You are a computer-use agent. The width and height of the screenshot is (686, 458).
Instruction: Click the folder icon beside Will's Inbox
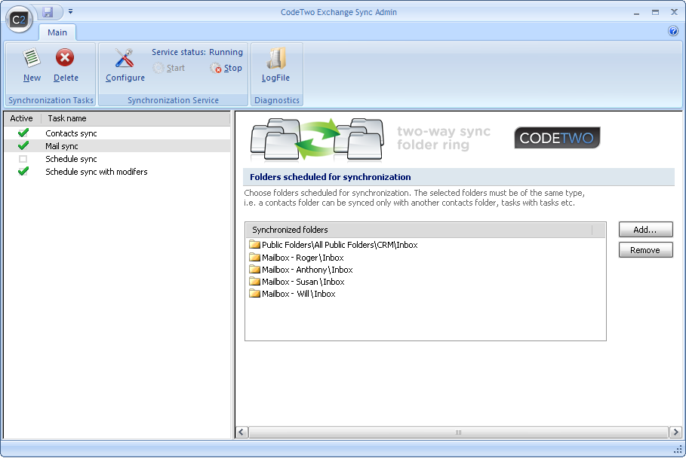[254, 293]
